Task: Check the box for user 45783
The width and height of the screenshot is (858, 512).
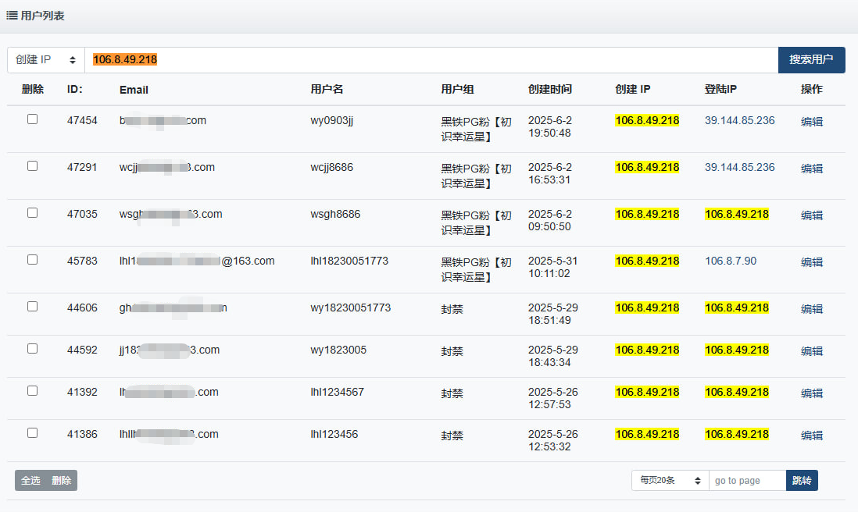Action: pyautogui.click(x=32, y=260)
